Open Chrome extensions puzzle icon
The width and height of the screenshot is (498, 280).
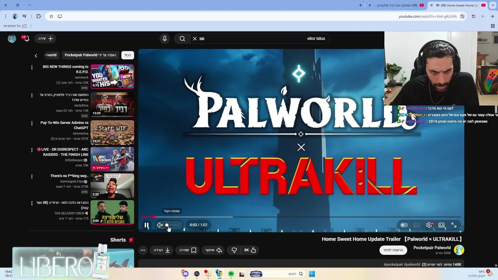pos(38,16)
